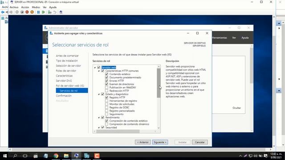Click role services list scroll up arrow
This screenshot has height=160, width=285.
coord(159,67)
